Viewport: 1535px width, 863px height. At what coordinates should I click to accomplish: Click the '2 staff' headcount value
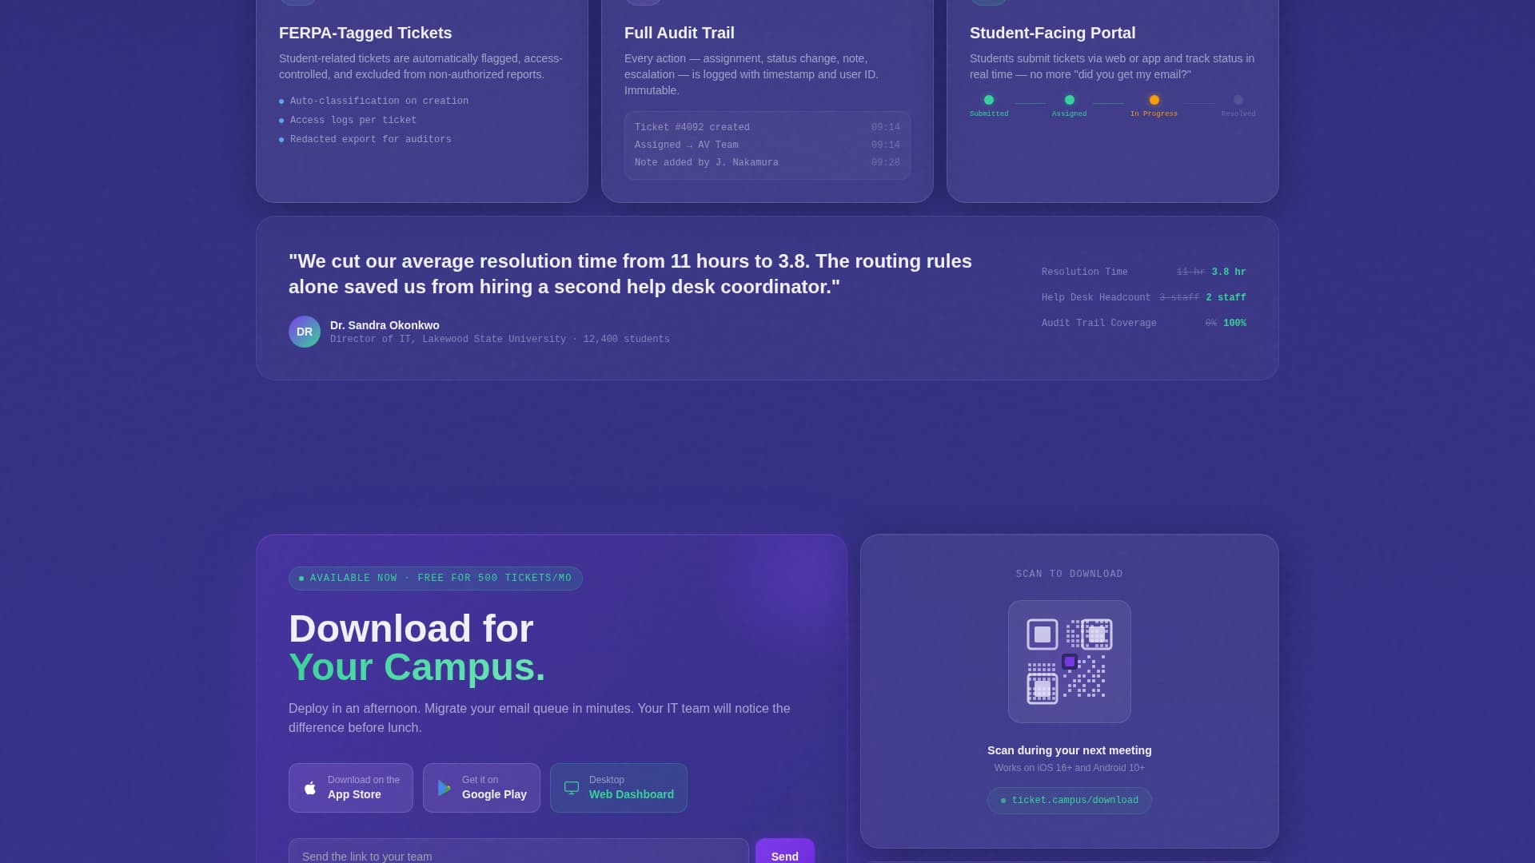[x=1226, y=297]
